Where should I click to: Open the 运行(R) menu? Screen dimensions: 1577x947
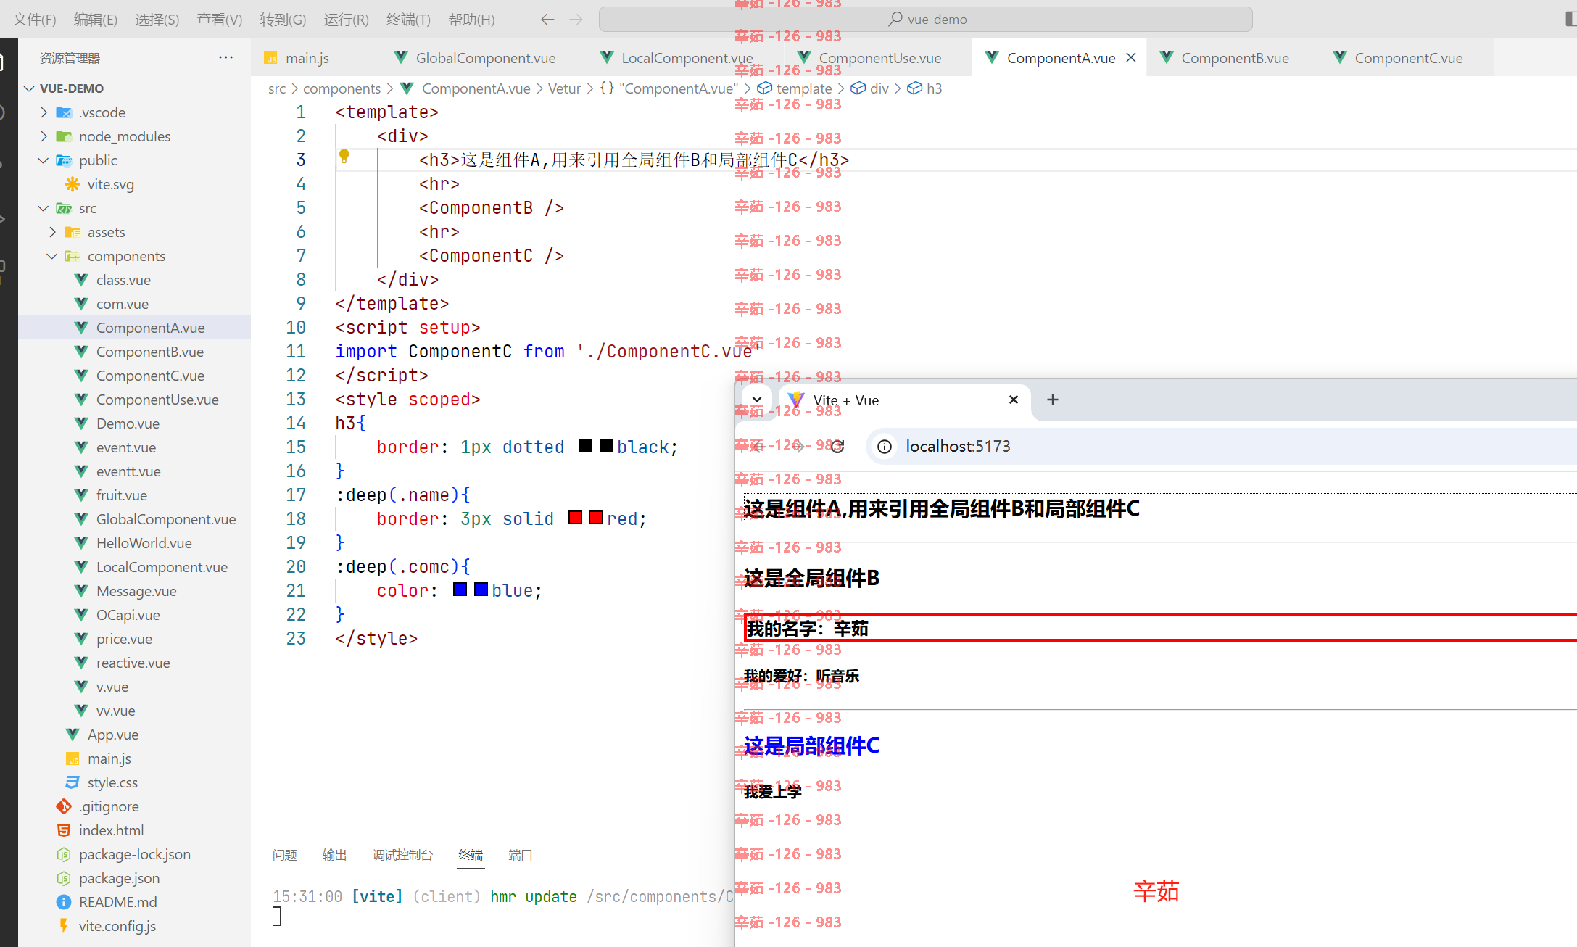tap(346, 20)
